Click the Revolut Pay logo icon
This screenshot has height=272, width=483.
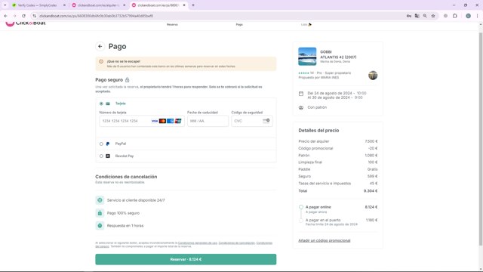pyautogui.click(x=108, y=156)
